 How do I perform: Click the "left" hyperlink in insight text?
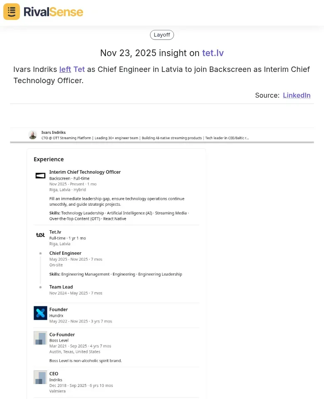click(65, 69)
